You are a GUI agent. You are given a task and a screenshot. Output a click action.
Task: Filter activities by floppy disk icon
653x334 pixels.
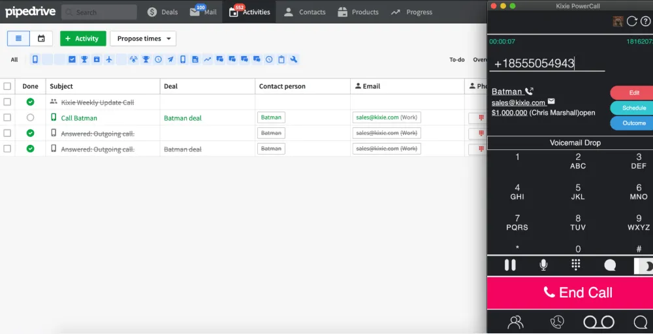pos(195,59)
